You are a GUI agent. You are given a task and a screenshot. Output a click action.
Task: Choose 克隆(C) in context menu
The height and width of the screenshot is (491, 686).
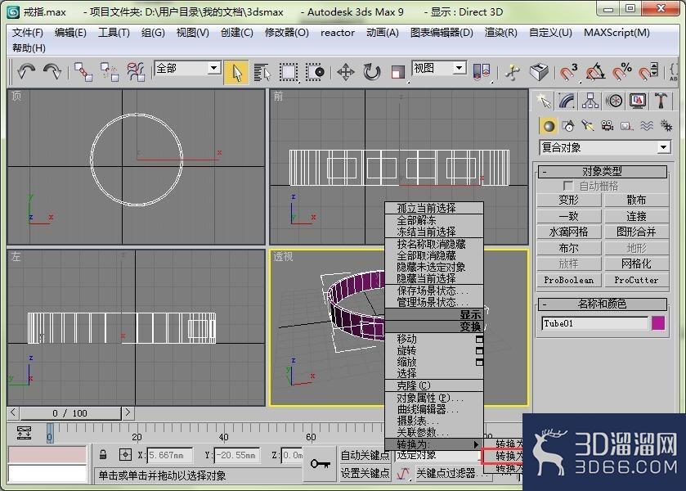[x=434, y=386]
